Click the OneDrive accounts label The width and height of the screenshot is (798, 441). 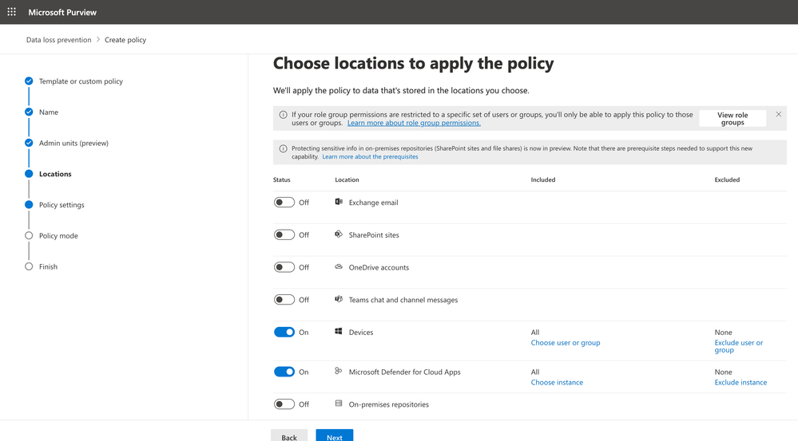pyautogui.click(x=379, y=268)
